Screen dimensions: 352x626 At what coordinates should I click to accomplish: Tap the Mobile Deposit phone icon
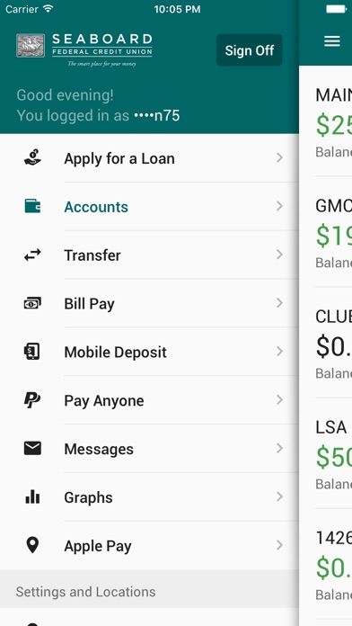32,352
